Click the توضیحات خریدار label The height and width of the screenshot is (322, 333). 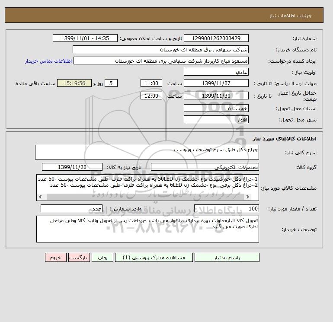299,230
